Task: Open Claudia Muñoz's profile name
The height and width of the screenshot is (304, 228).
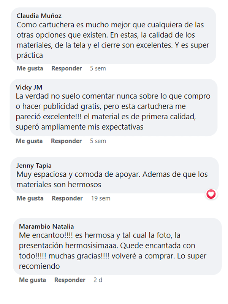Action: (x=39, y=16)
